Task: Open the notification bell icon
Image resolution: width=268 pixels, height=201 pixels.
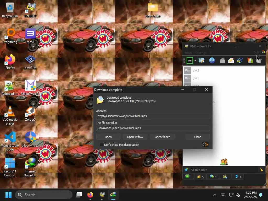Action: 261,195
